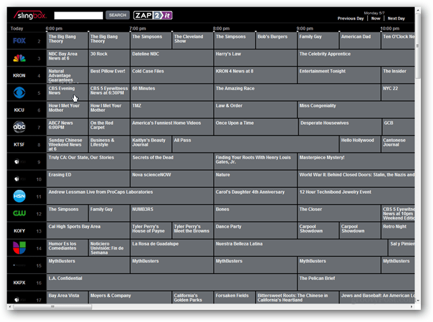Click the vertical scrollbar up arrow

417,10
